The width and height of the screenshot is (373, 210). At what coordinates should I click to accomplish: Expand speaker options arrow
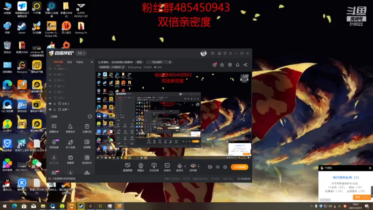(x=199, y=166)
